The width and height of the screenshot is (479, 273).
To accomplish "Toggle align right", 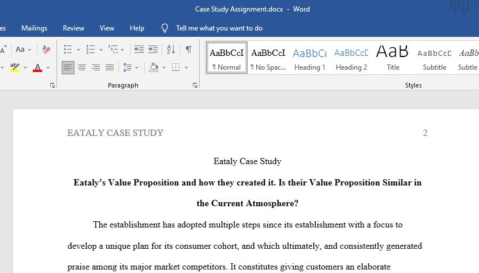I will 96,67.
